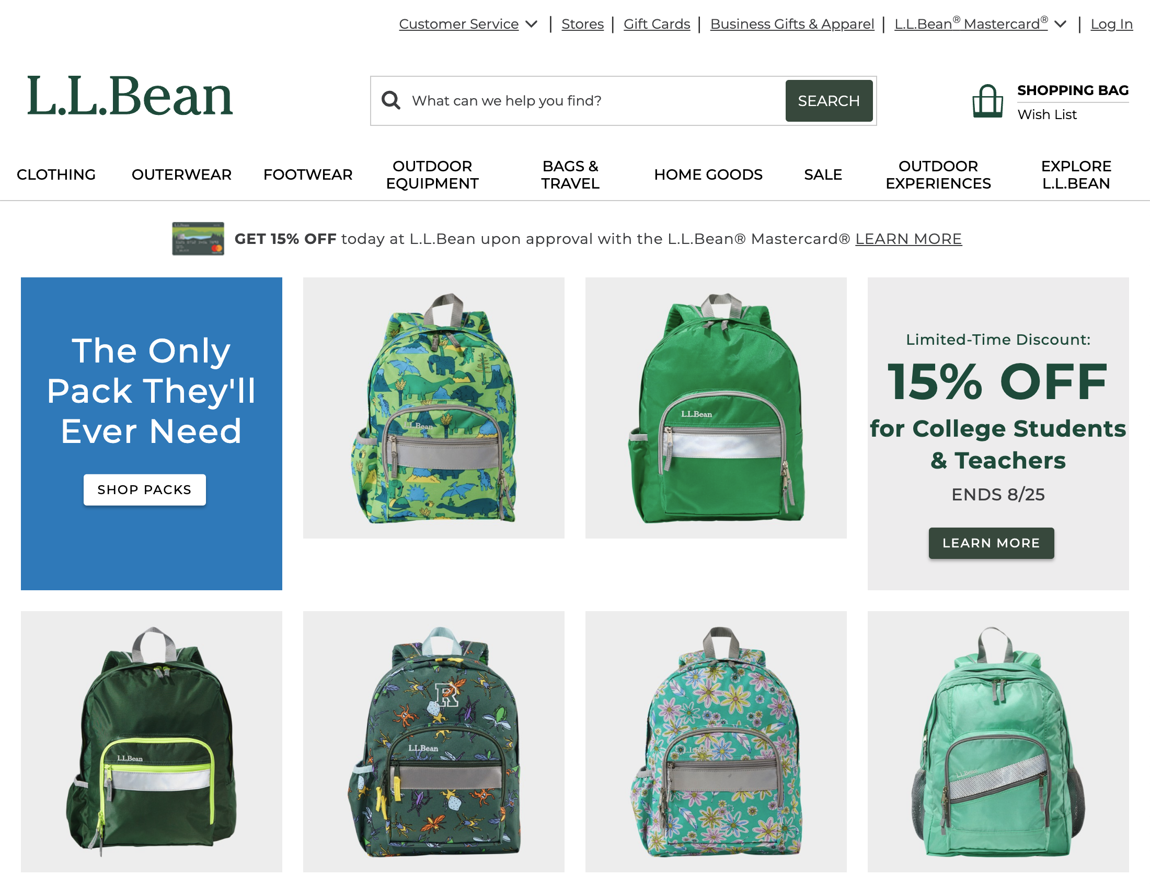1150x888 pixels.
Task: Click the Search button
Action: 829,100
